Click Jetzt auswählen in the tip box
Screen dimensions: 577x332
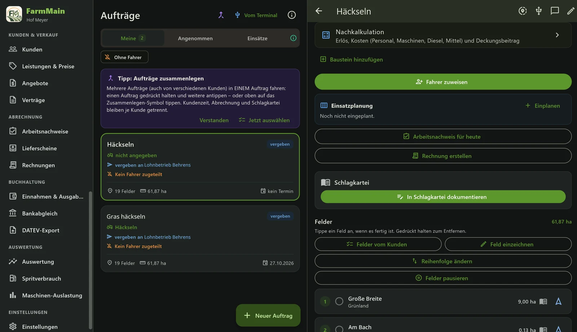[x=264, y=120]
